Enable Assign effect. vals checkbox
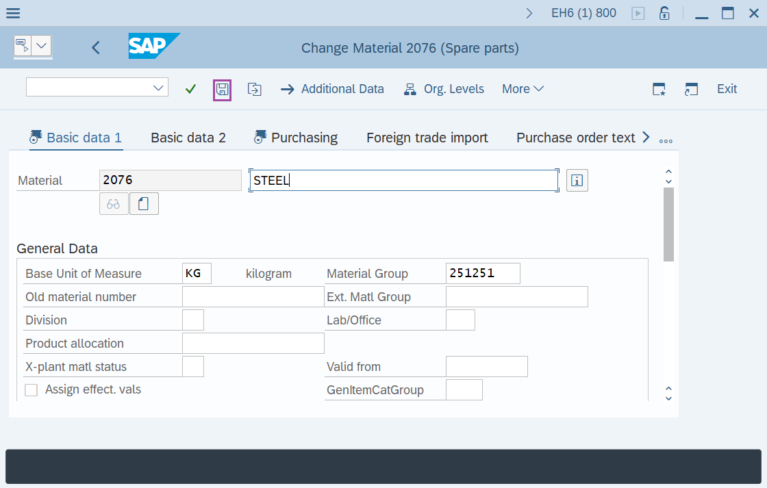Viewport: 767px width, 488px height. [x=32, y=390]
